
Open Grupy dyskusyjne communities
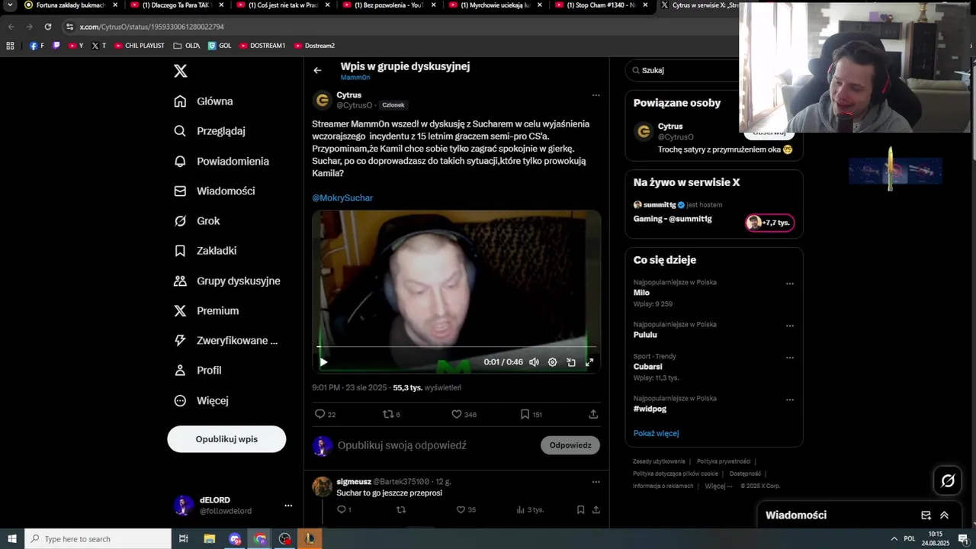227,281
